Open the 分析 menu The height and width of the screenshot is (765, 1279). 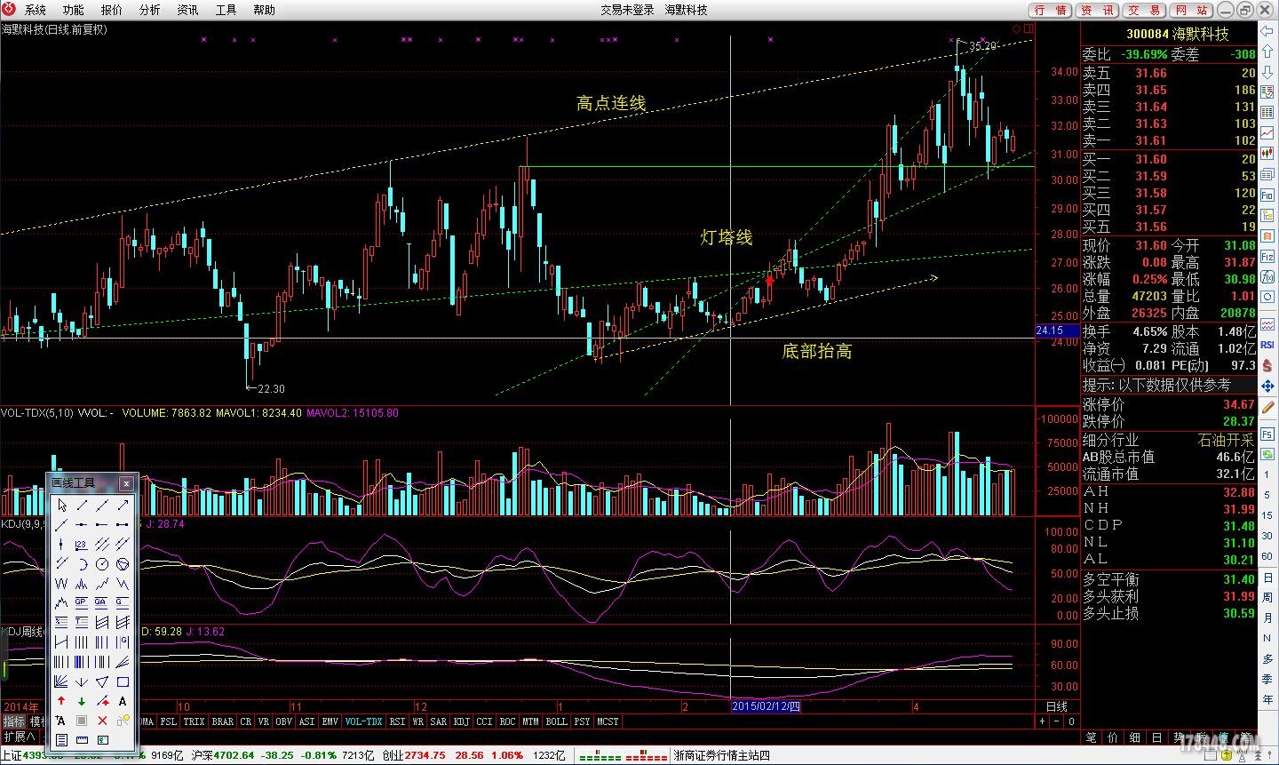pyautogui.click(x=150, y=10)
